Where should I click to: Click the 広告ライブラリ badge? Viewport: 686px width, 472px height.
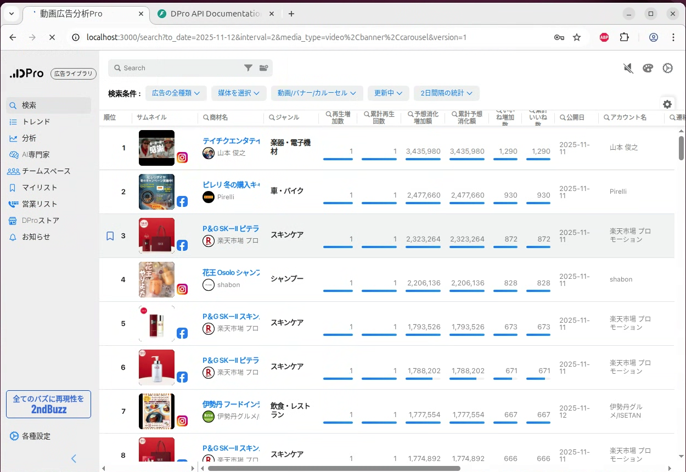pyautogui.click(x=74, y=74)
